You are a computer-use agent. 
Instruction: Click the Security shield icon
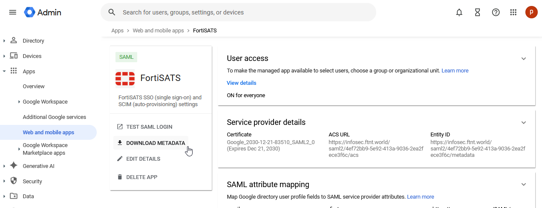click(14, 181)
